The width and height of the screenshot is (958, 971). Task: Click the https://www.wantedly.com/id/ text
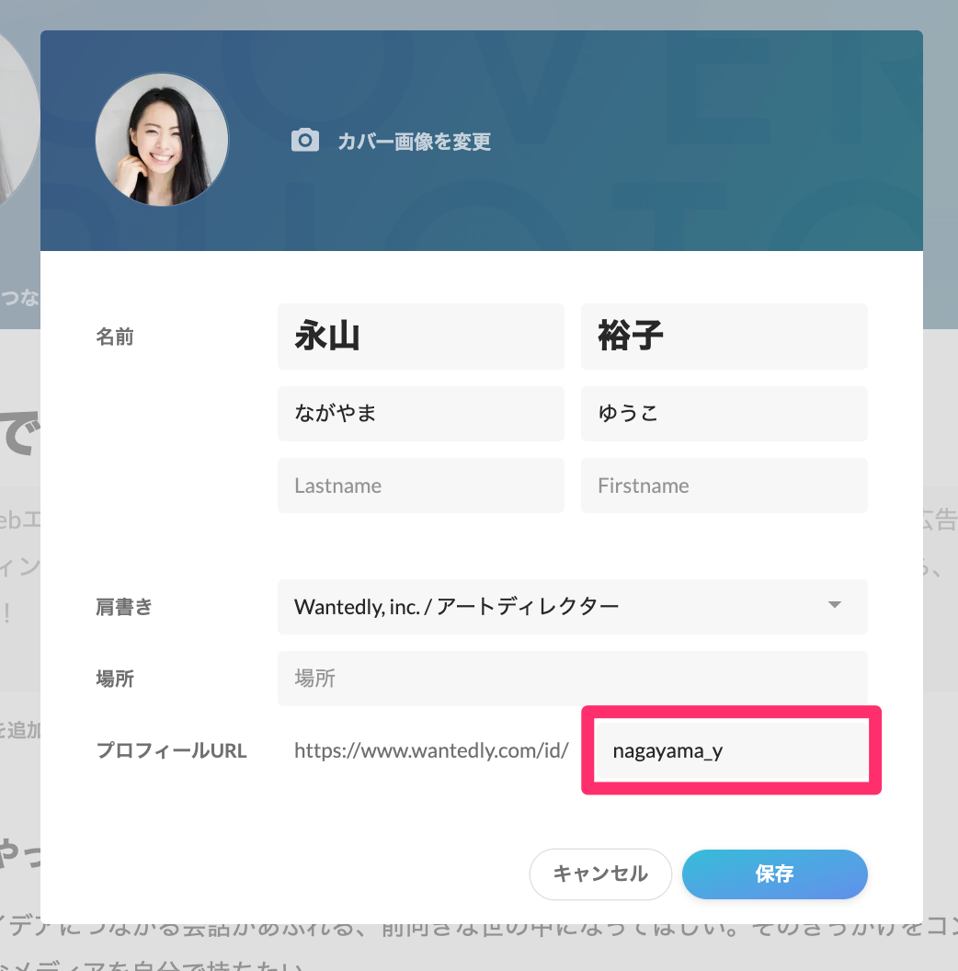pyautogui.click(x=431, y=750)
